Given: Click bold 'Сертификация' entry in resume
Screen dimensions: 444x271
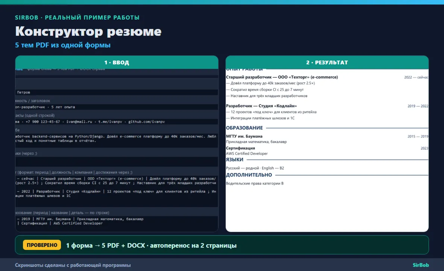Looking at the screenshot, I should coord(240,148).
